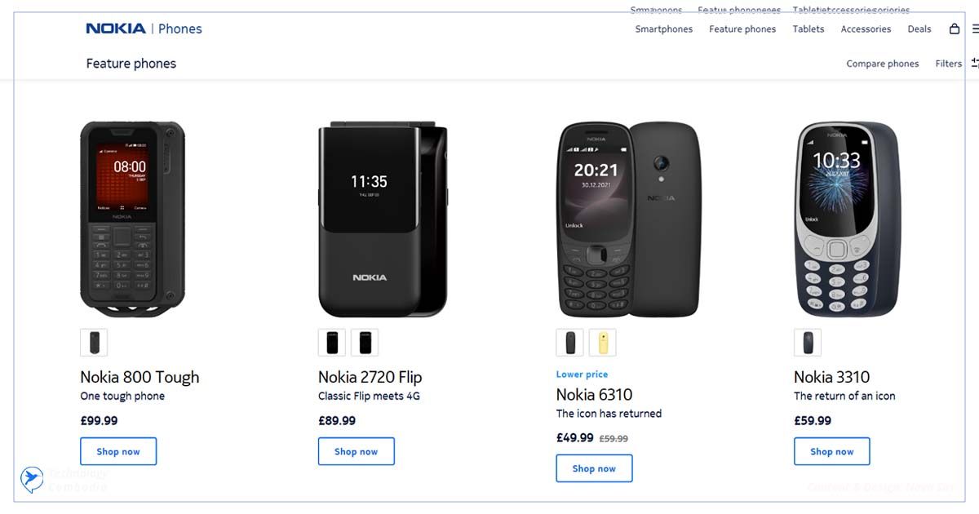
Task: Go to Feature phones in navigation
Action: click(x=742, y=29)
